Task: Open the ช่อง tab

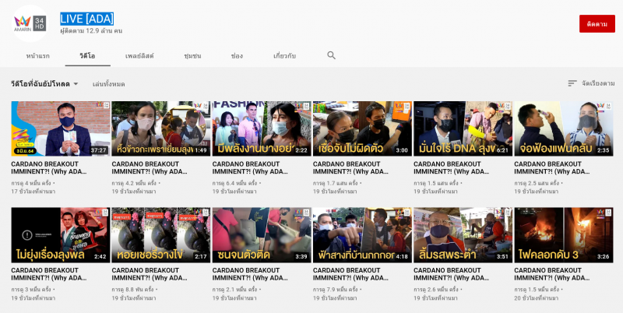Action: [x=237, y=56]
